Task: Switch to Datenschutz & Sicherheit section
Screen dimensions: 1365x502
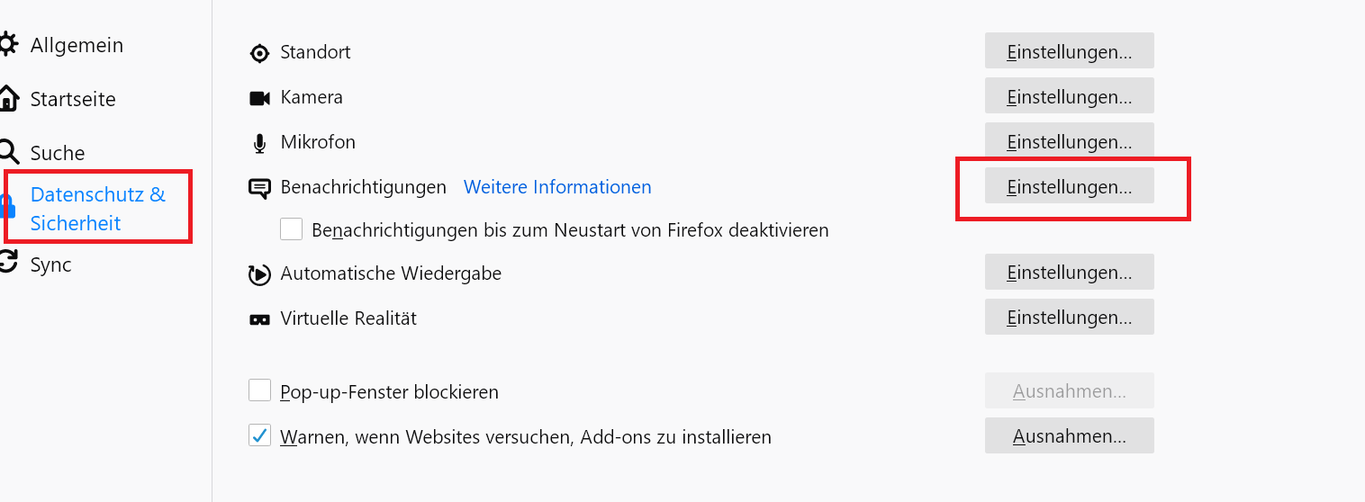Action: pyautogui.click(x=97, y=208)
